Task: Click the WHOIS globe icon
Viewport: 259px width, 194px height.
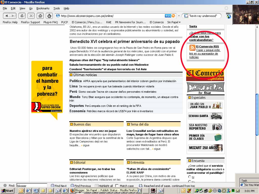Action: tap(229, 16)
